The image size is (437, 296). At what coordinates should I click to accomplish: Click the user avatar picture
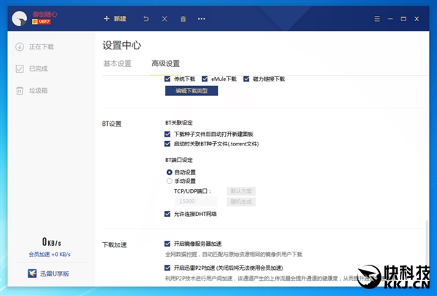[20, 19]
